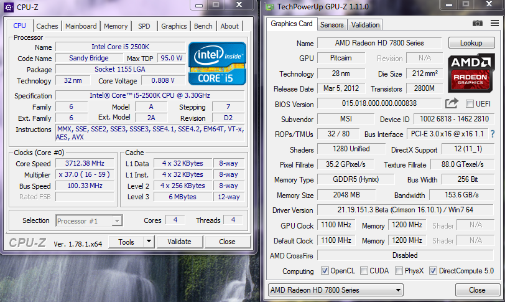The height and width of the screenshot is (302, 505).
Task: Click the Bus Interface question mark icon
Action: click(x=493, y=134)
